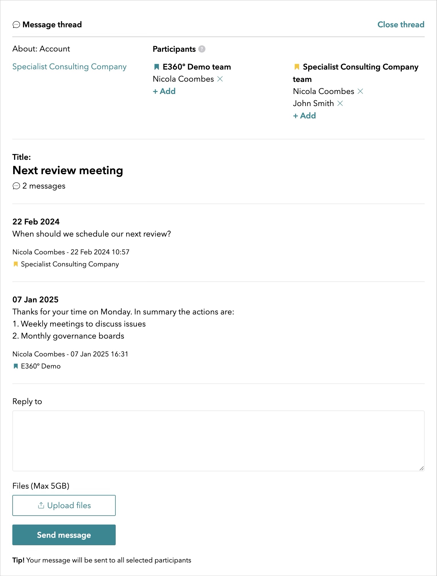Click the Participants help question-mark icon
Viewport: 437px width, 576px height.
click(x=202, y=49)
